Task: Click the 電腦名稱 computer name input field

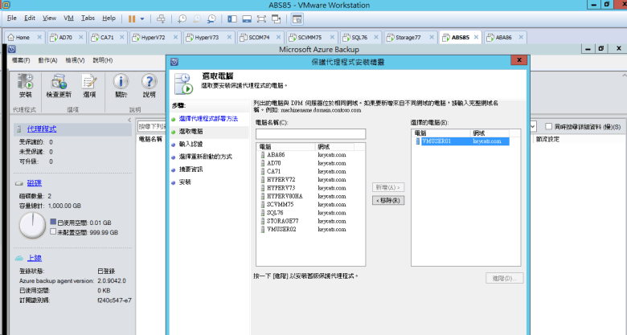Action: coord(310,133)
